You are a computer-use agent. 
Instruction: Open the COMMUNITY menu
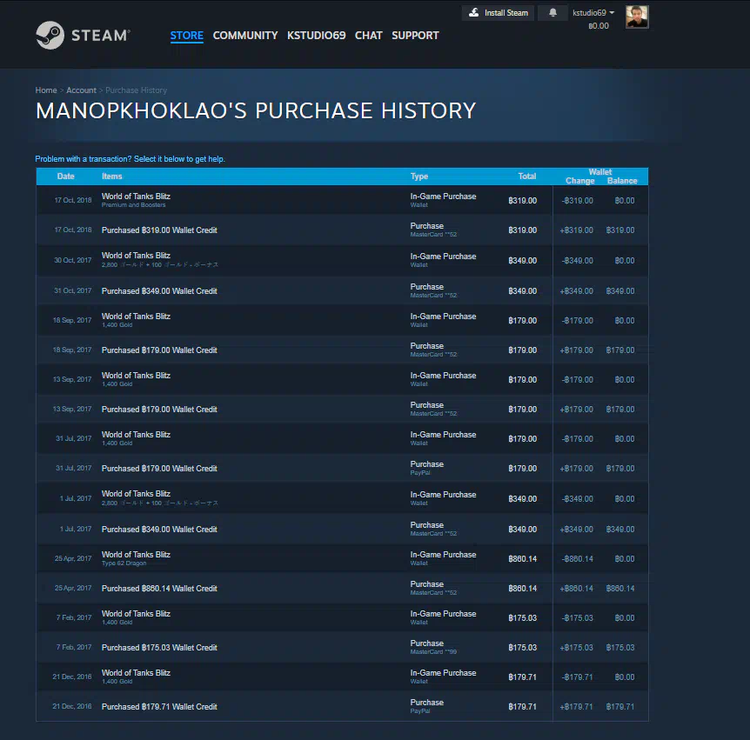click(x=244, y=36)
